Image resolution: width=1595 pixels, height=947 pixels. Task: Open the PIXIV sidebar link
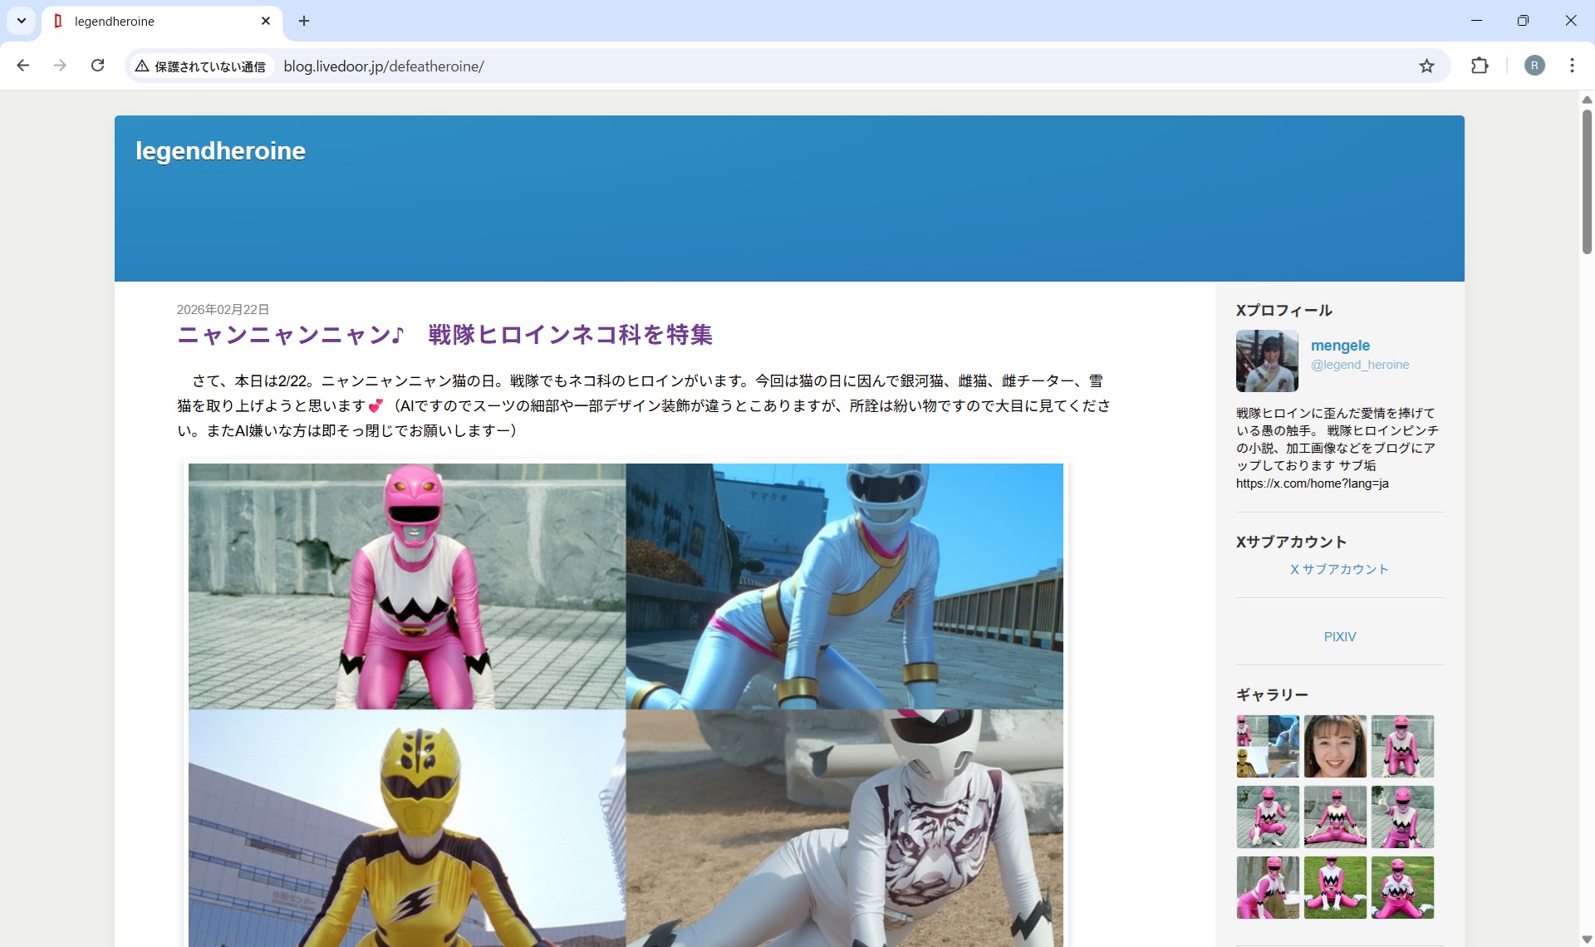[1339, 636]
